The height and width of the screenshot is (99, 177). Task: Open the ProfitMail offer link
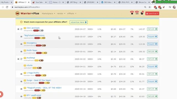coord(31,58)
